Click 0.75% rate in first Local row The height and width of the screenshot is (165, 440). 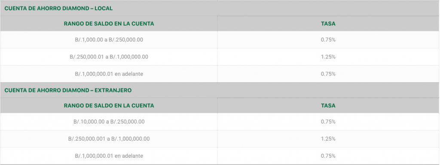tap(328, 40)
